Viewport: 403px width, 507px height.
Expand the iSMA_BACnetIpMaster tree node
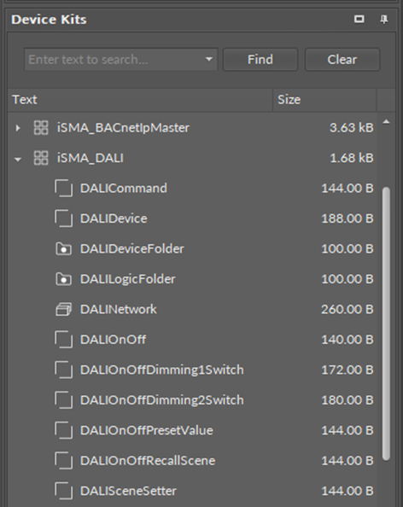(x=18, y=128)
